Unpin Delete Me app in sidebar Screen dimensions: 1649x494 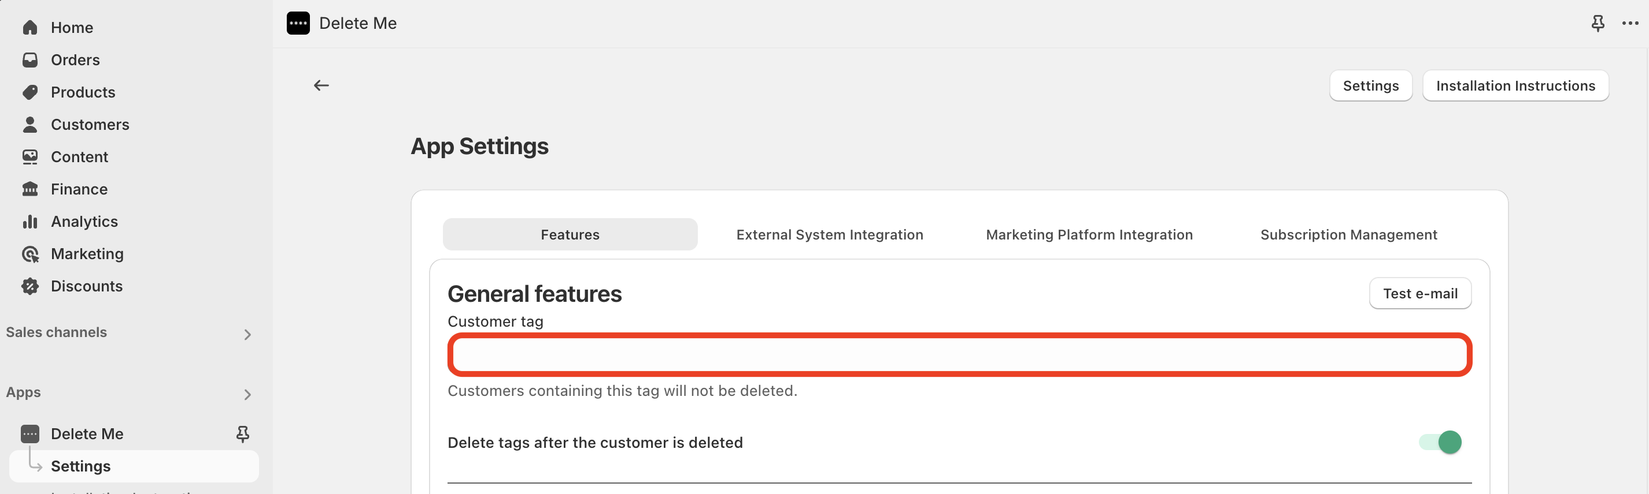coord(243,435)
